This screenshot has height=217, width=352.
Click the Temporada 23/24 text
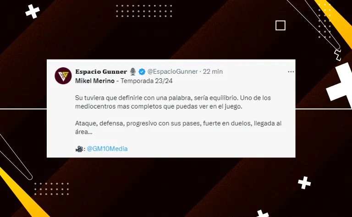click(x=147, y=81)
